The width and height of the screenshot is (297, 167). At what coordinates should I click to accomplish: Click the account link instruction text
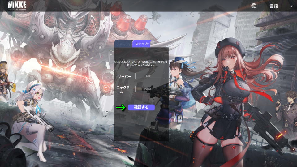141,63
